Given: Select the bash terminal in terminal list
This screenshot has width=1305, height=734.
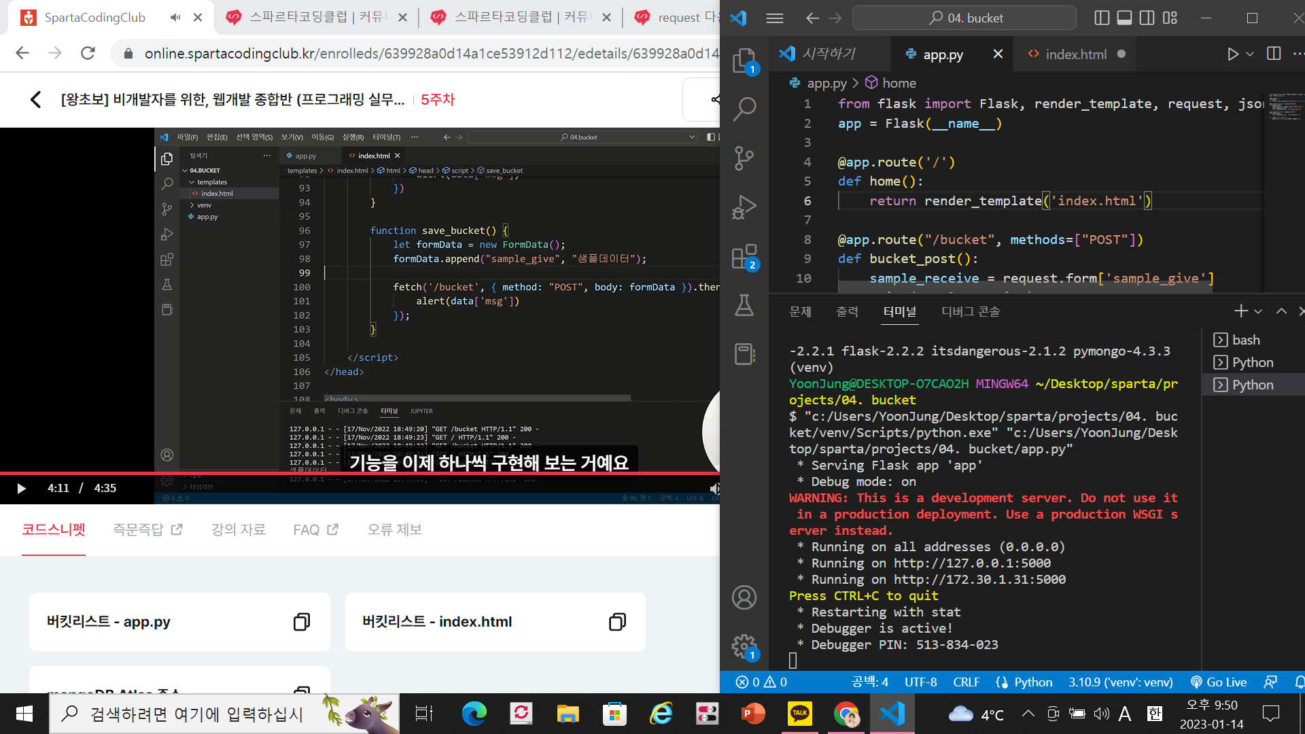Looking at the screenshot, I should click(x=1253, y=340).
